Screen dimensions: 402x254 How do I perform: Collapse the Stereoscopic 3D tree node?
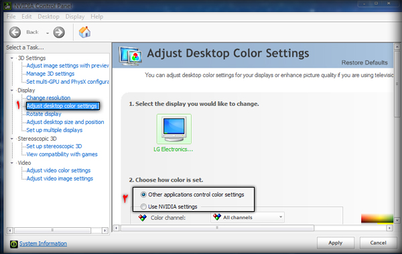tap(12, 139)
